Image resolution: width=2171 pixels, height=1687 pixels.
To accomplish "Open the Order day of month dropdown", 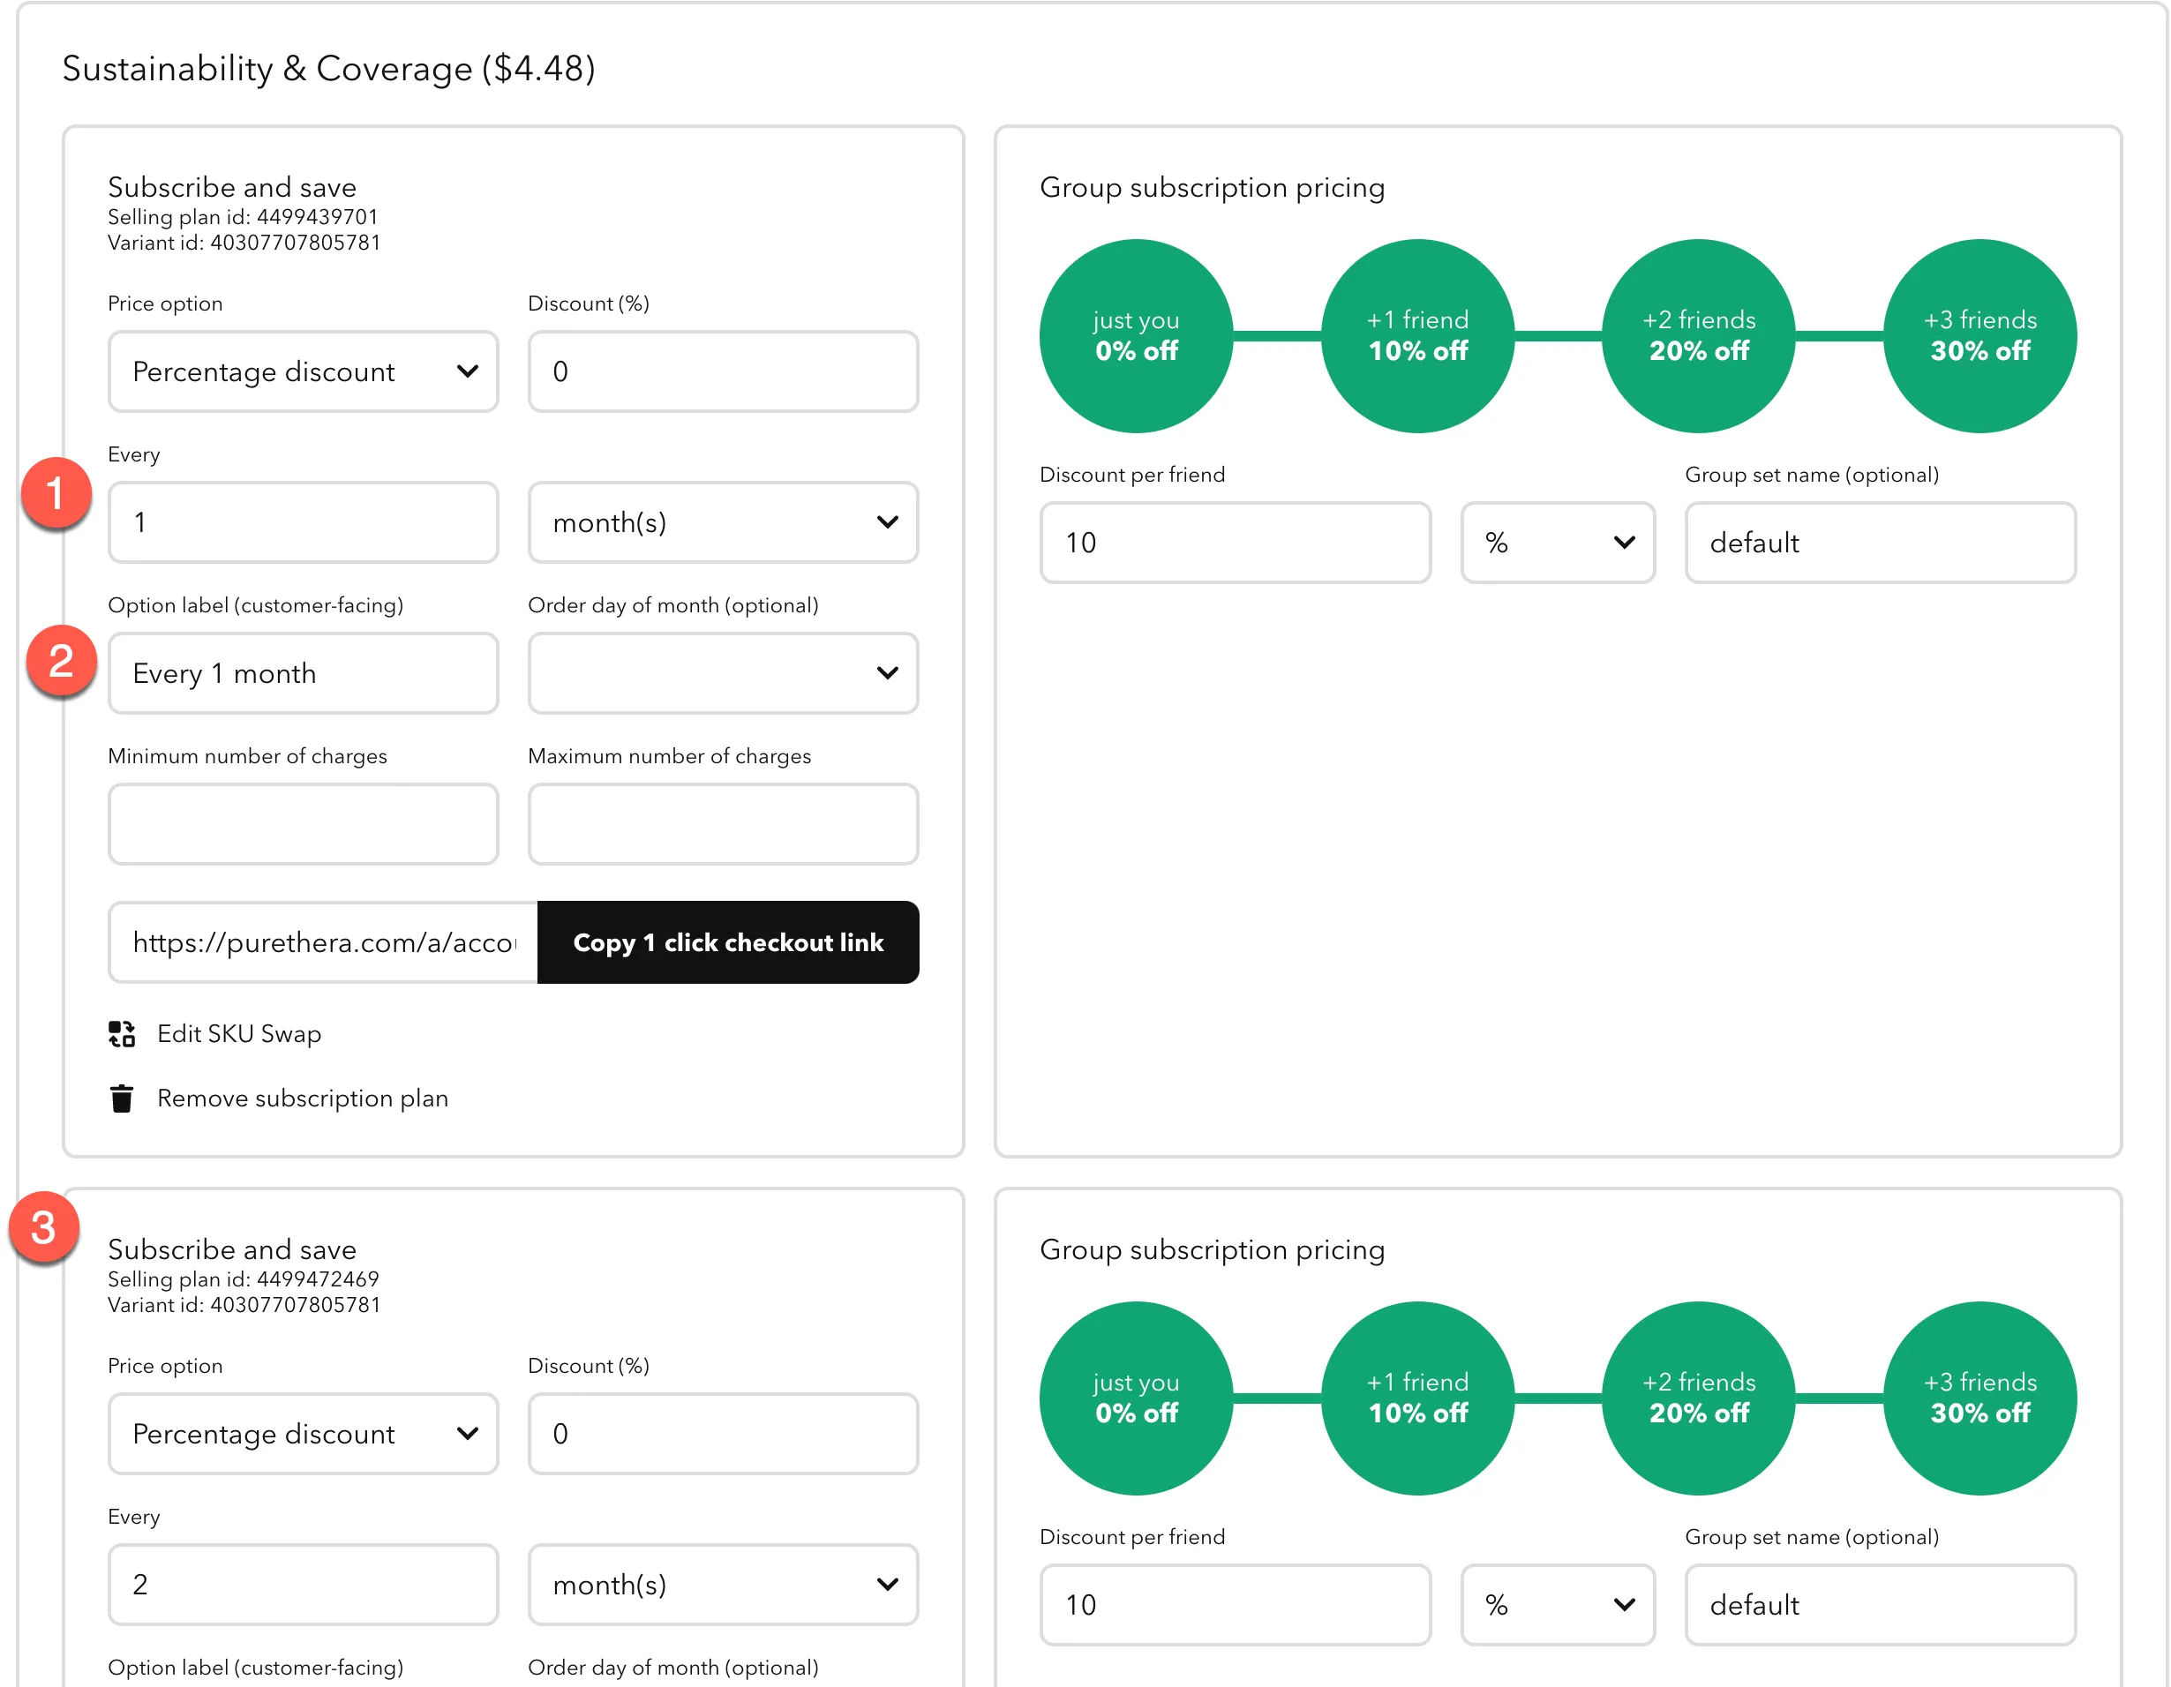I will pyautogui.click(x=723, y=673).
